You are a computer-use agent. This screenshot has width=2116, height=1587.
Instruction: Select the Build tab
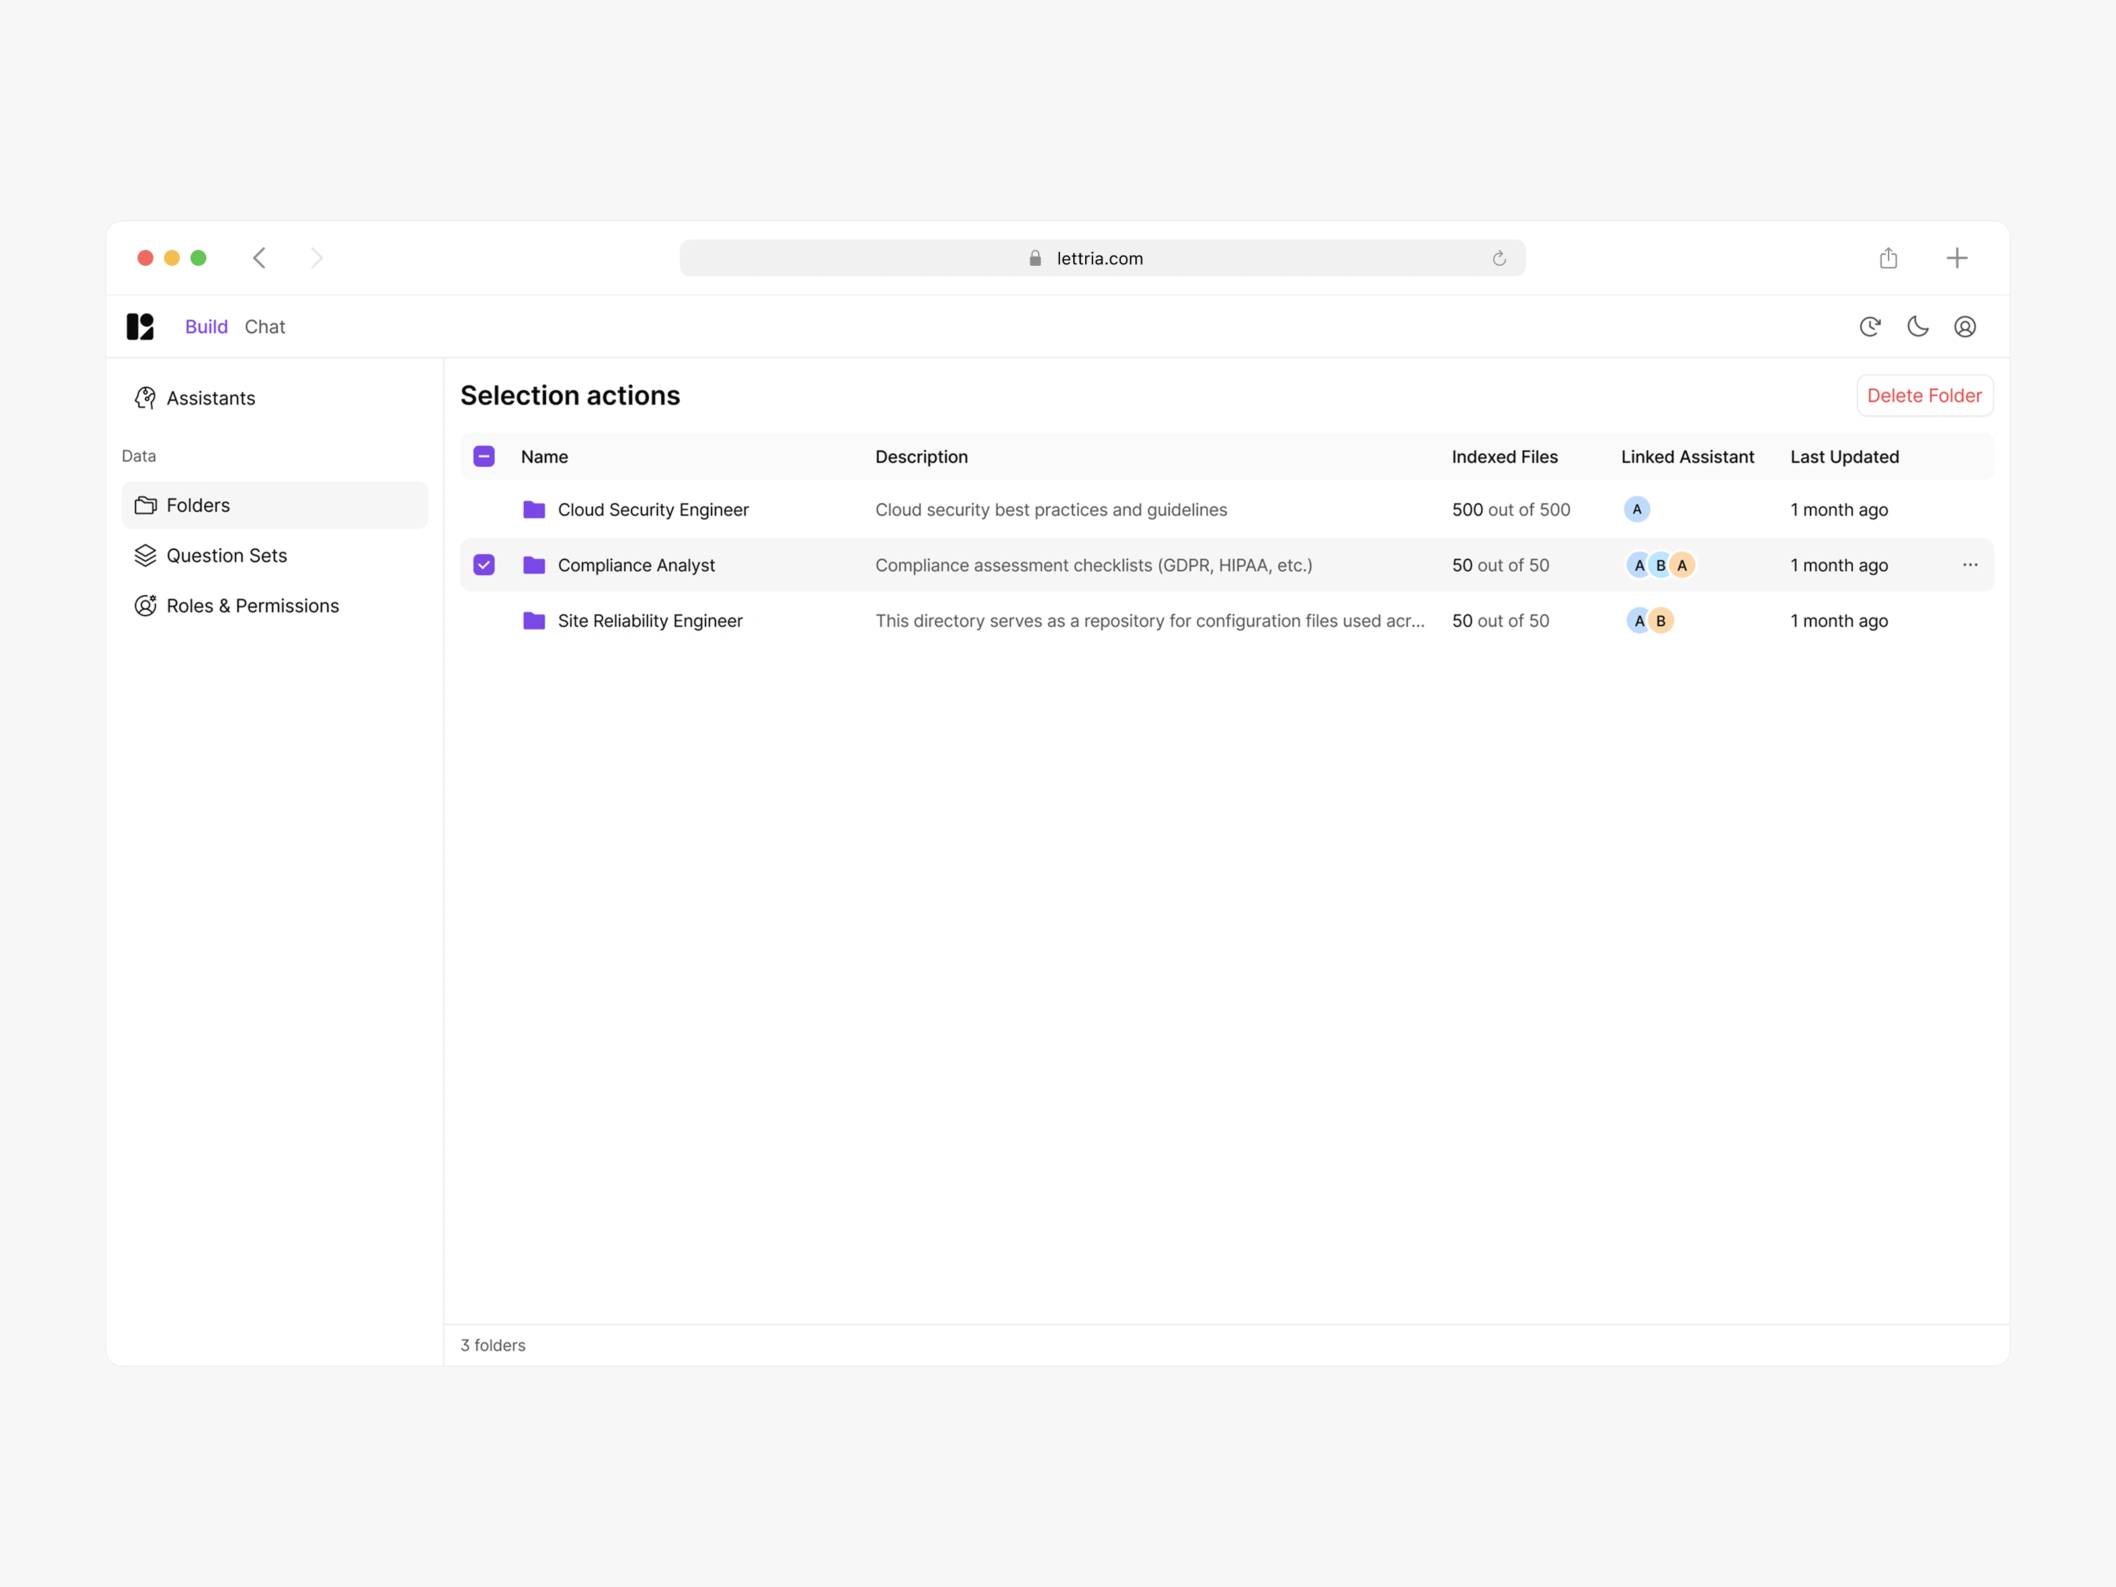pos(206,327)
